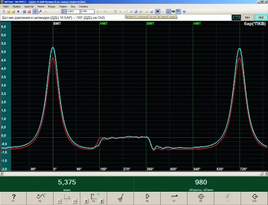Select the Ch1 channel button

pyautogui.click(x=247, y=17)
